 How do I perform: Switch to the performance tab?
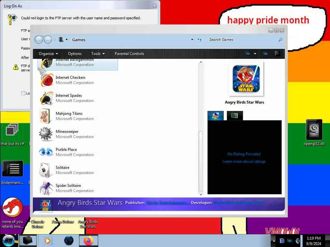click(235, 115)
